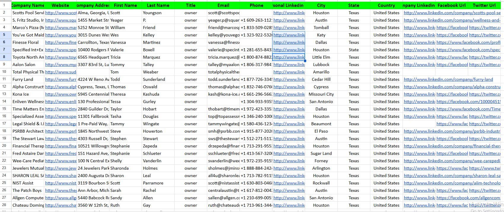Select the last name 'Vanderlin' cell
Screen dimensions: 504x212
(158, 161)
